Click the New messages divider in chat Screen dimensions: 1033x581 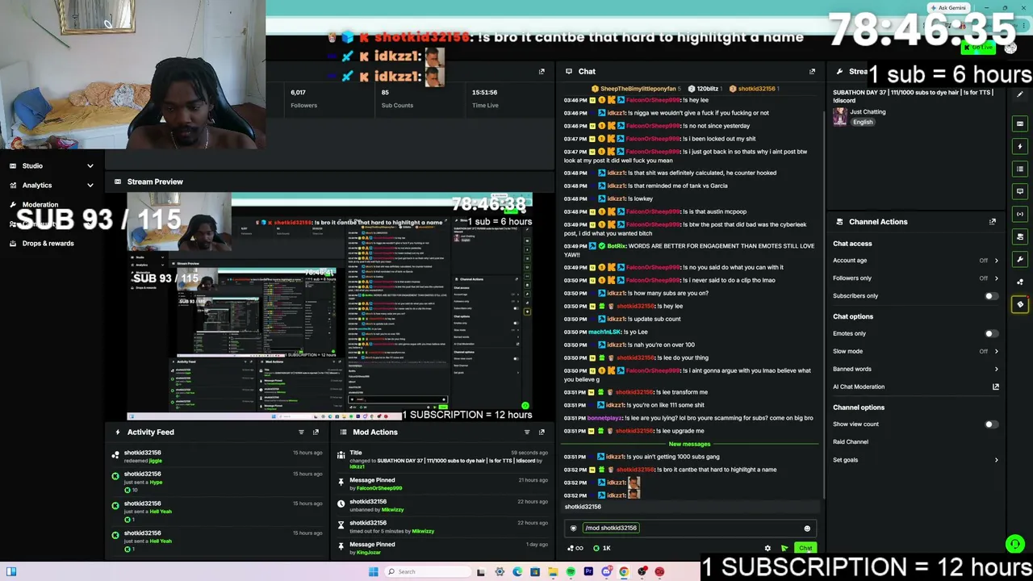(x=689, y=444)
